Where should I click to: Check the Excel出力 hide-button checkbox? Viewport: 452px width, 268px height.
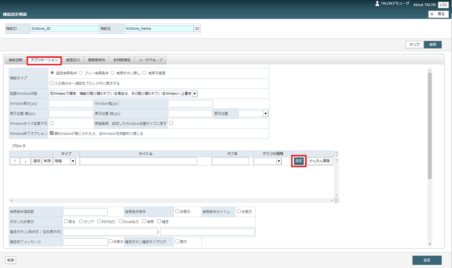coord(121,221)
